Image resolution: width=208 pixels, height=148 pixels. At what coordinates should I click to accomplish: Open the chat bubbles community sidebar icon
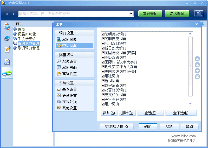point(7,74)
